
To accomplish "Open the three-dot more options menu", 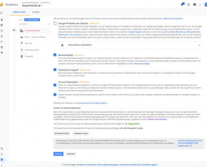I will (200, 5).
